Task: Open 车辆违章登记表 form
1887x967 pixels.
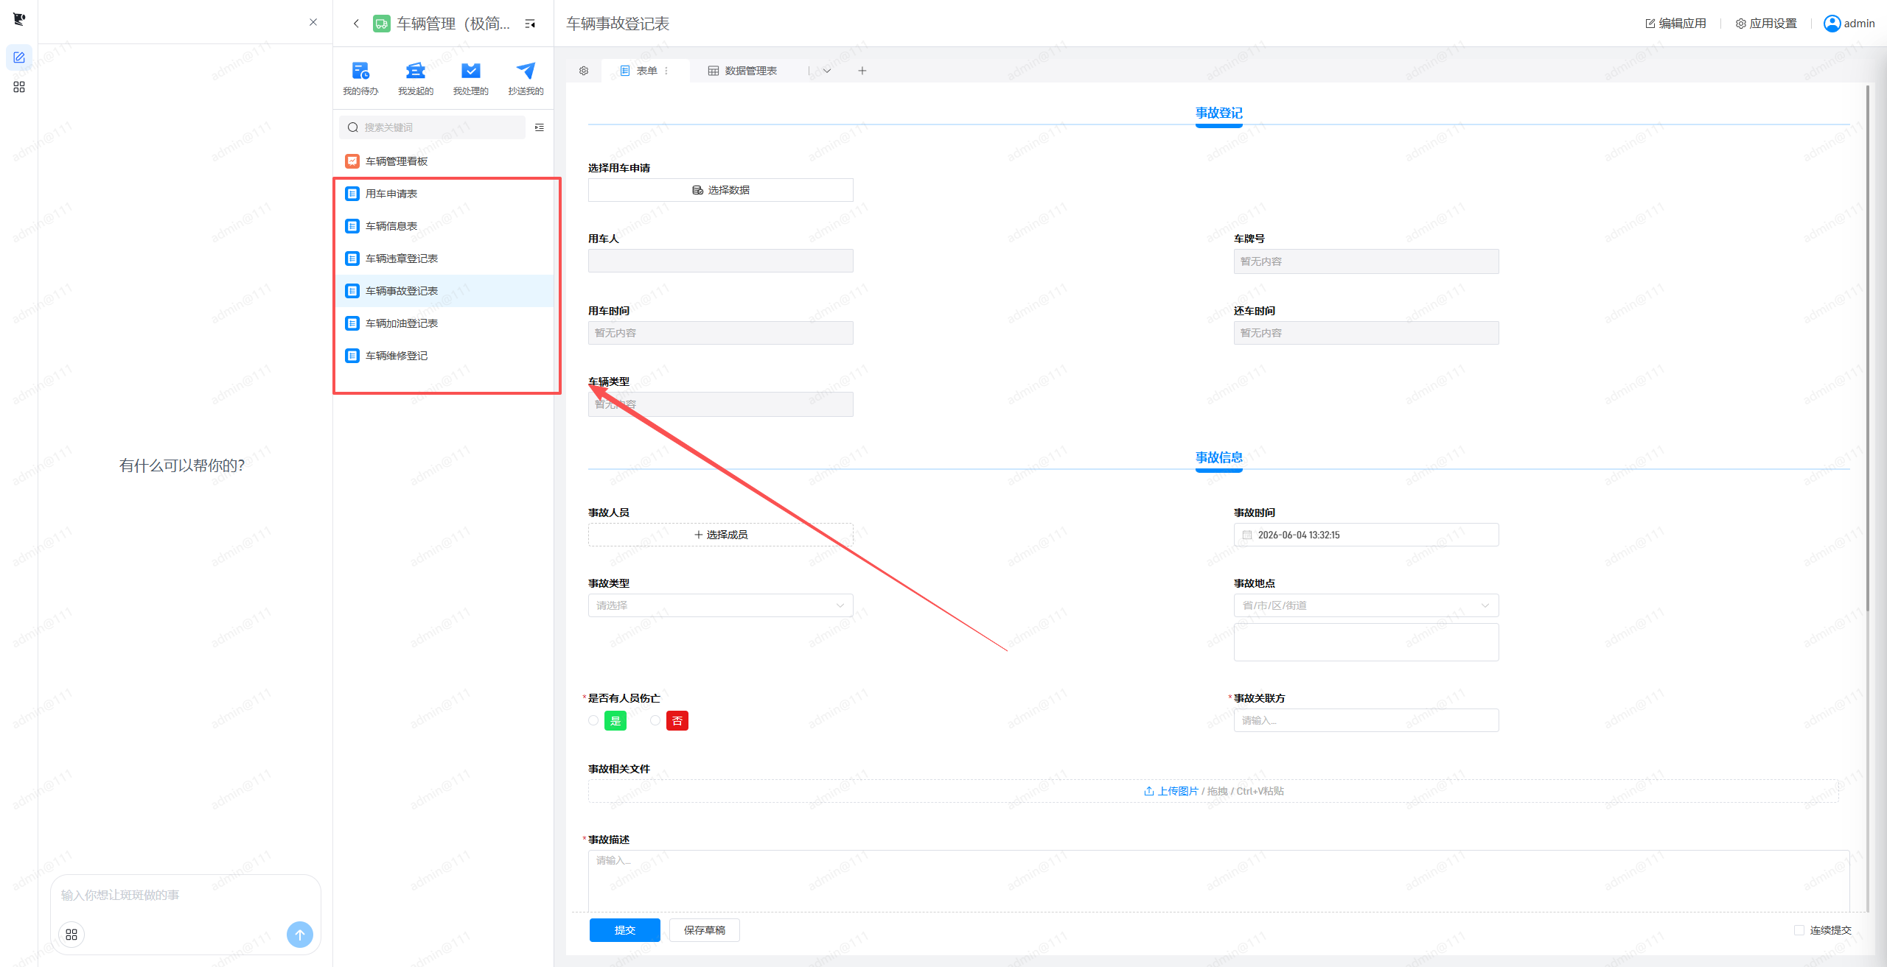Action: (444, 259)
